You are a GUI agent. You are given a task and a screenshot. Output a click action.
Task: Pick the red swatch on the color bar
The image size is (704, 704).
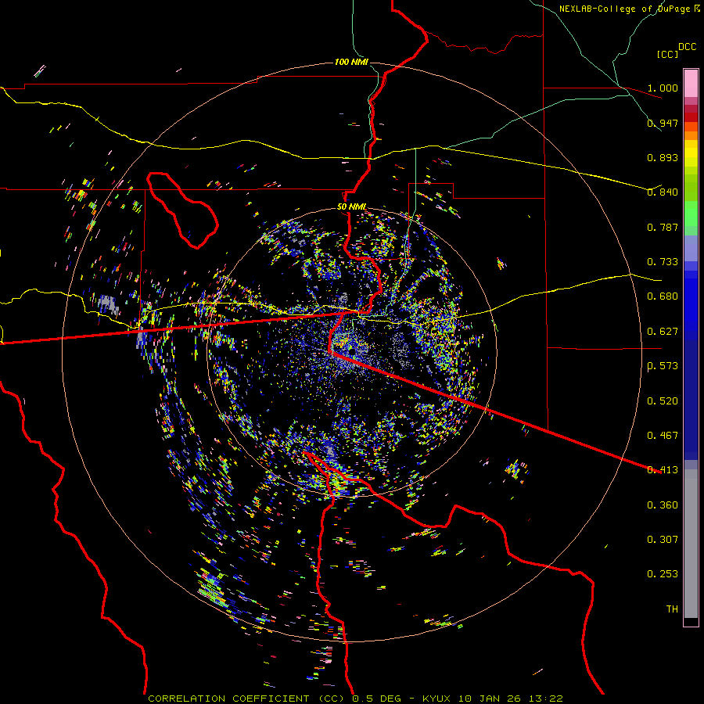coord(691,117)
